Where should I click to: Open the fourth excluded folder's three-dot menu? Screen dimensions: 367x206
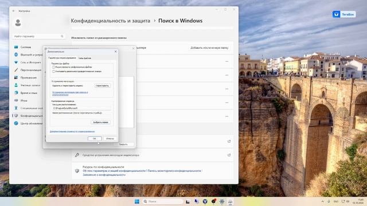[x=227, y=103]
